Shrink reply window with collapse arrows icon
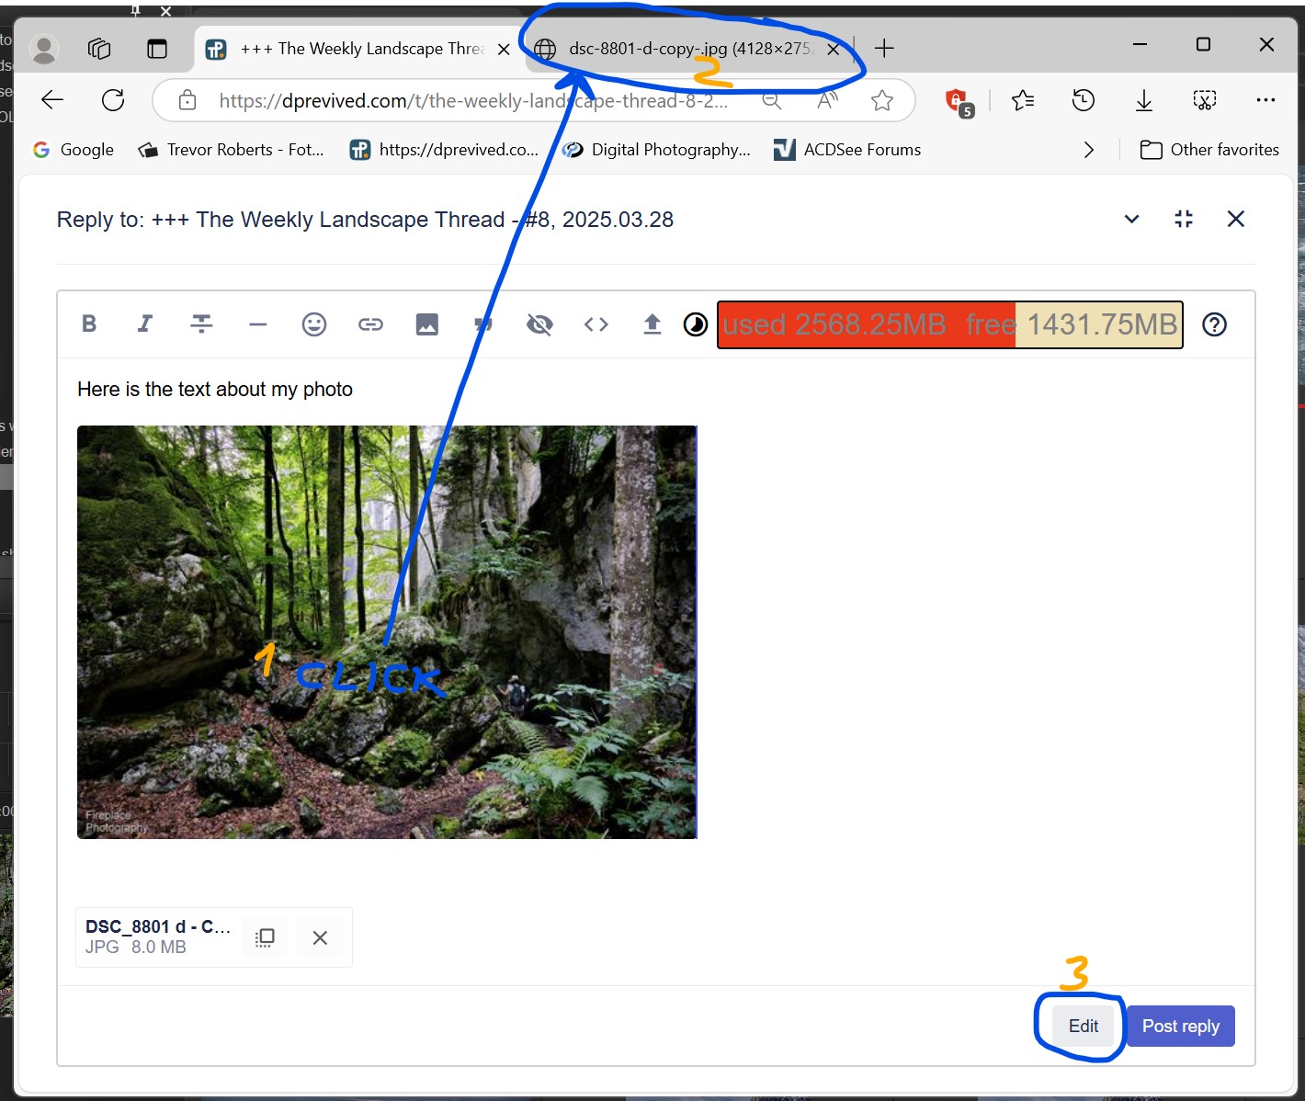Screen dimensions: 1305x1101 (1184, 219)
